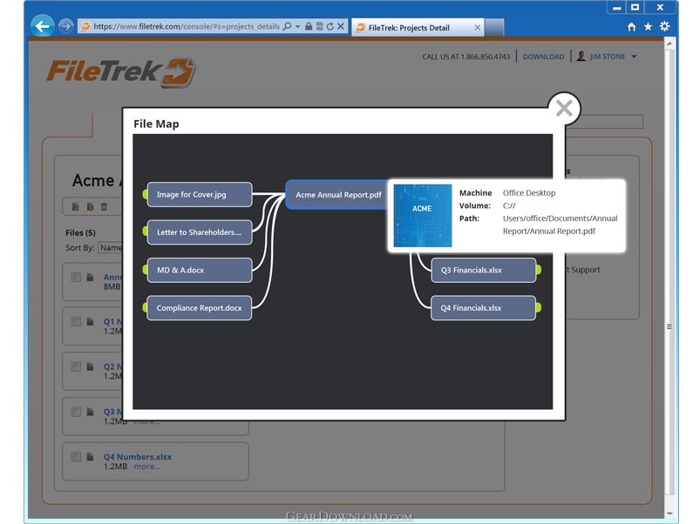Expand the address bar dropdown arrow
Image resolution: width=700 pixels, height=524 pixels.
point(298,26)
